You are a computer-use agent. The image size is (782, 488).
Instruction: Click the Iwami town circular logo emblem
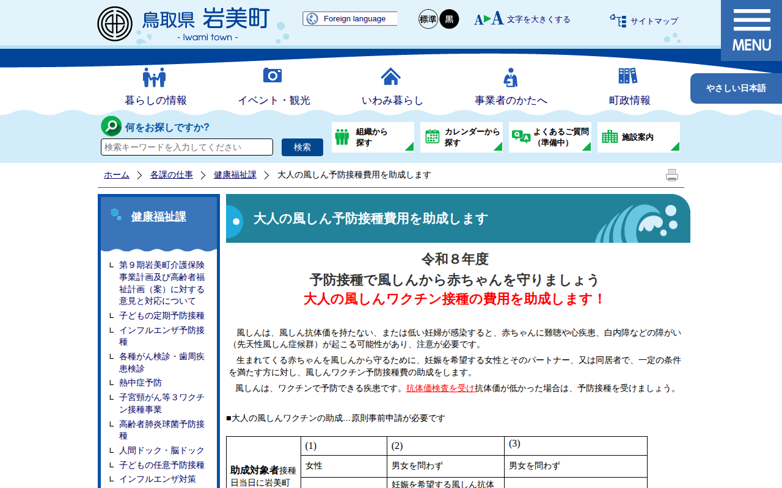coord(115,24)
